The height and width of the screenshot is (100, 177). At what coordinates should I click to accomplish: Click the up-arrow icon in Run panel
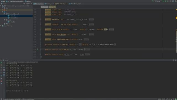click(4, 62)
